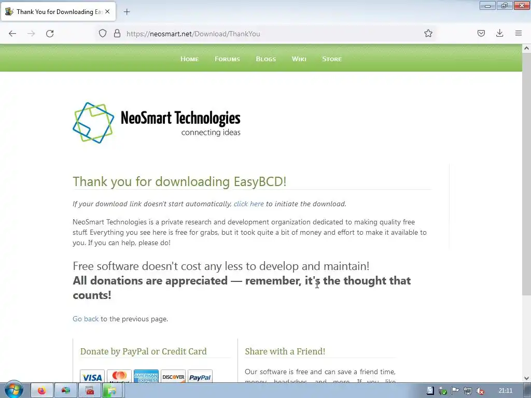Image resolution: width=531 pixels, height=398 pixels.
Task: Open the tracking protection shield icon
Action: (103, 34)
